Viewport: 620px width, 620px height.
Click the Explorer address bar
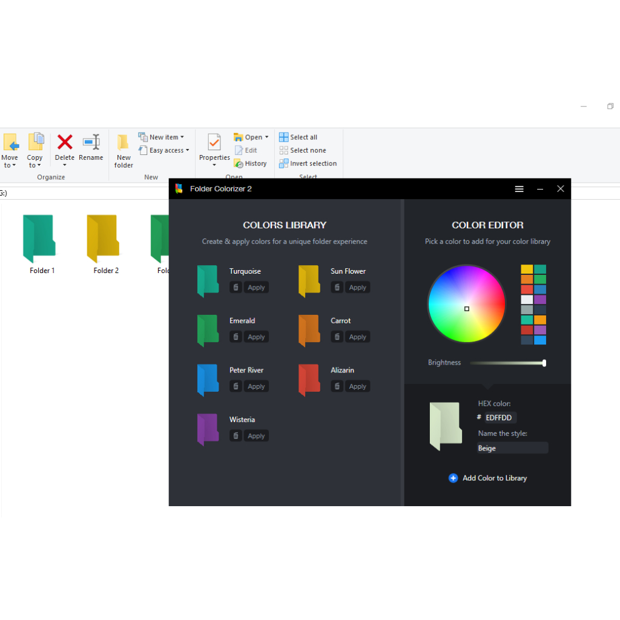(84, 193)
